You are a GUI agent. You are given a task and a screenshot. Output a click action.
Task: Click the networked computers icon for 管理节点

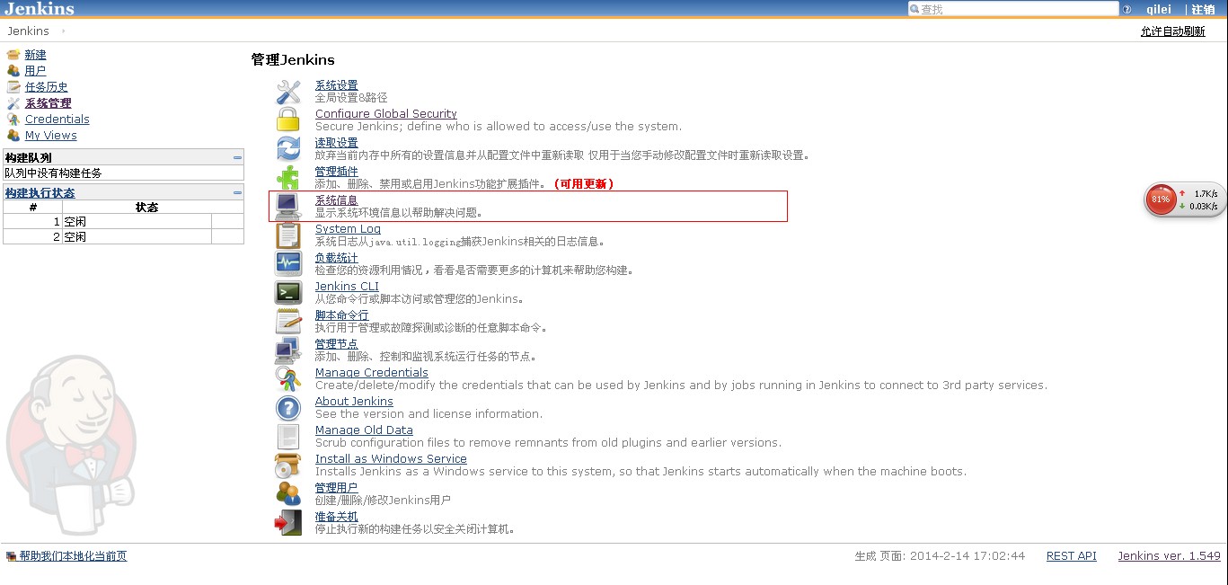(288, 350)
